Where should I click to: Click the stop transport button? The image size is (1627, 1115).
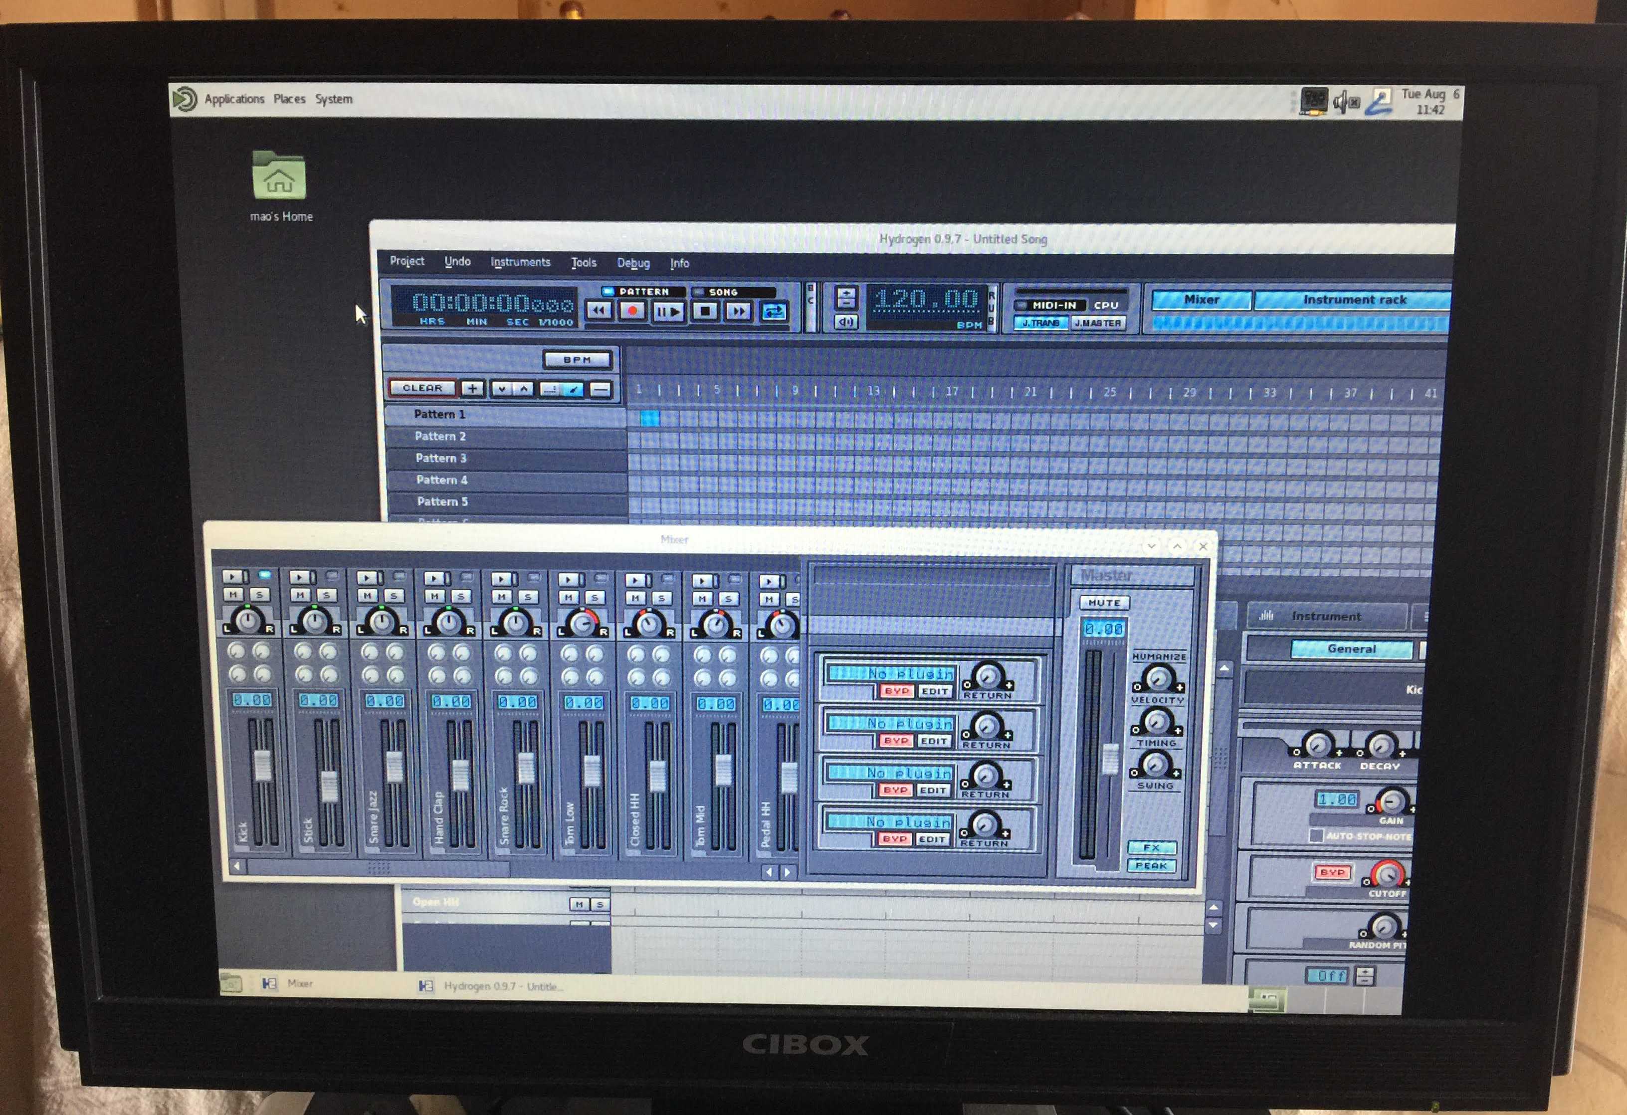pyautogui.click(x=704, y=311)
